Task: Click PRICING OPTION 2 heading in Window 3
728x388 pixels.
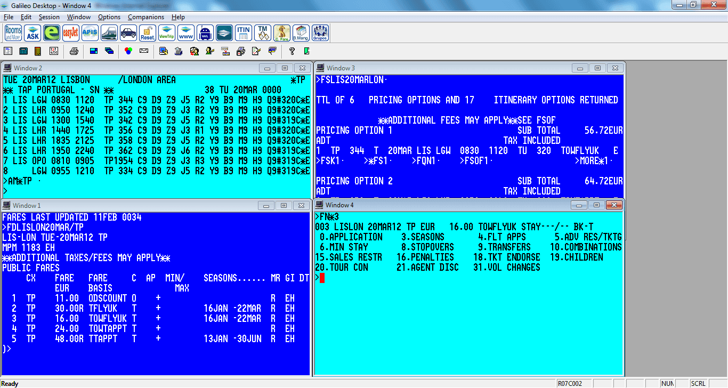Action: point(354,181)
